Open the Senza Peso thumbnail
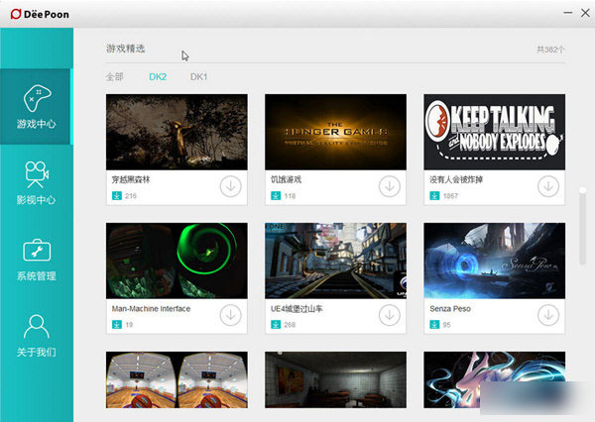Screen dimensions: 595x422 495,261
